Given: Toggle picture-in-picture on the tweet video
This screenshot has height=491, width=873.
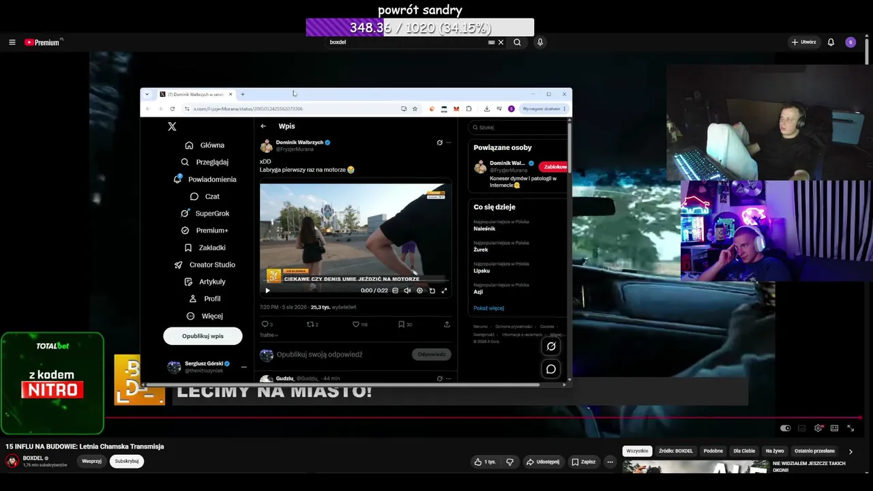Looking at the screenshot, I should click(x=432, y=291).
